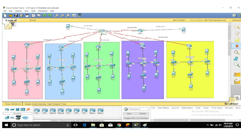The height and width of the screenshot is (135, 241).
Task: Open the Activity Wizard toolbar icon
Action: pyautogui.click(x=27, y=16)
